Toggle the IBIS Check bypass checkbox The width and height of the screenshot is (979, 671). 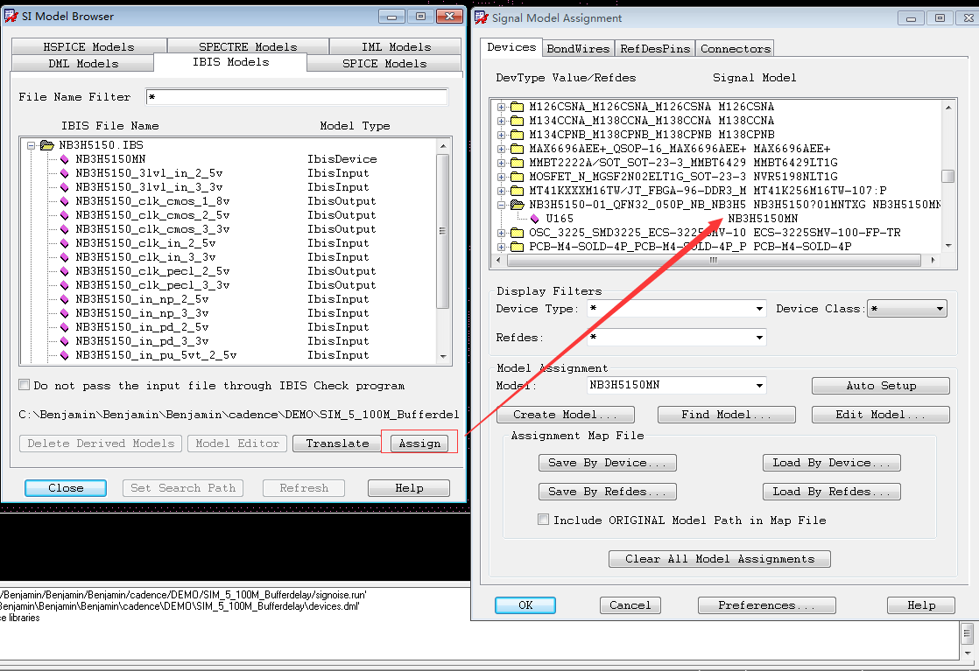(x=25, y=385)
